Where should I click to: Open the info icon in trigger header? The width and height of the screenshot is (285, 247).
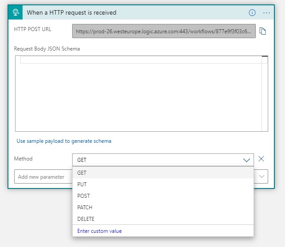252,12
